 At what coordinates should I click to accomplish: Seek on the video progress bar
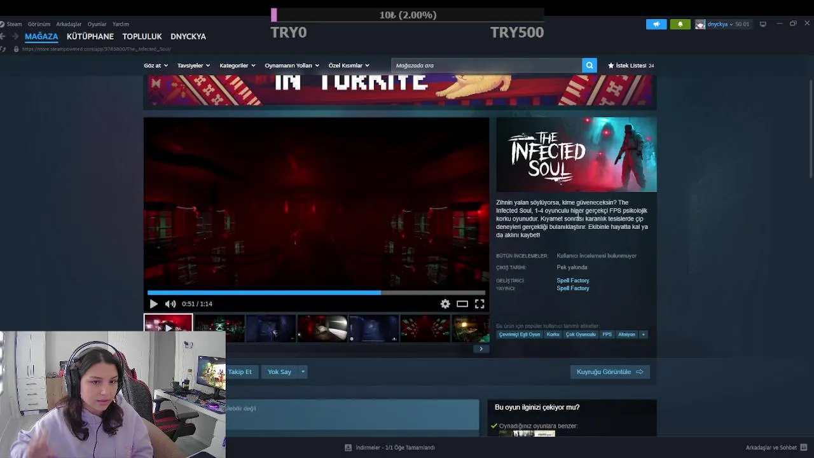pos(316,293)
